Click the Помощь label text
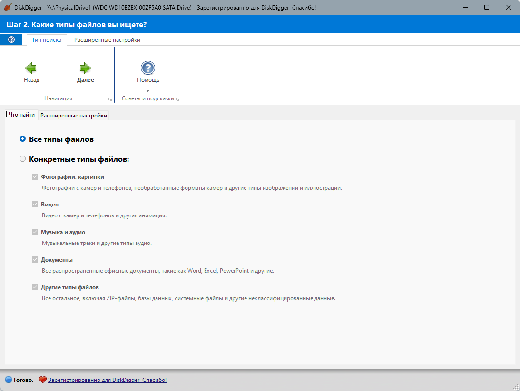The width and height of the screenshot is (520, 391). click(x=148, y=80)
